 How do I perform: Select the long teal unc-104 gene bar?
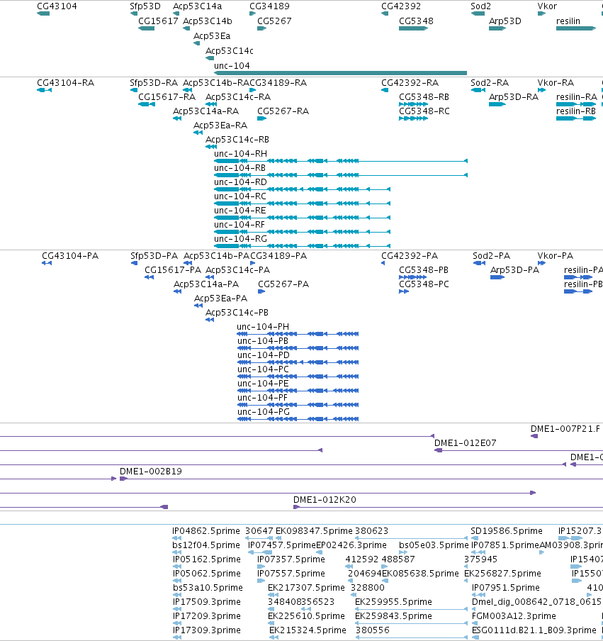pos(340,73)
